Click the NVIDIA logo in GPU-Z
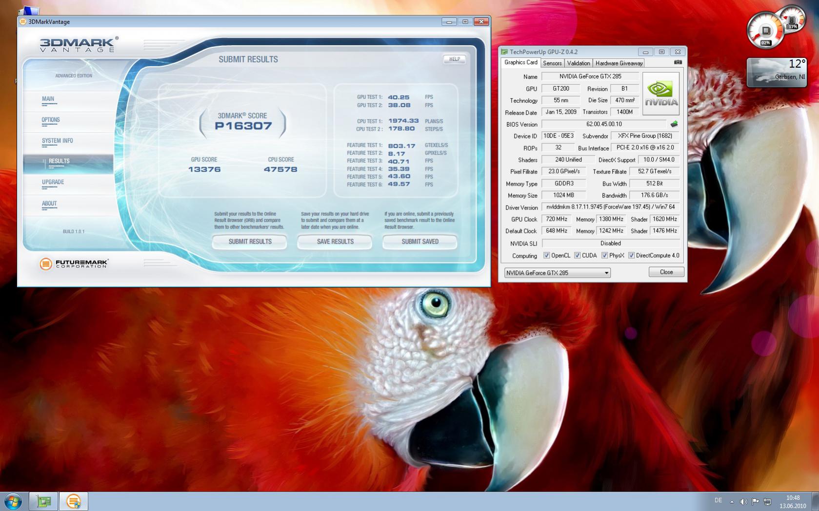This screenshot has width=819, height=511. coord(661,94)
